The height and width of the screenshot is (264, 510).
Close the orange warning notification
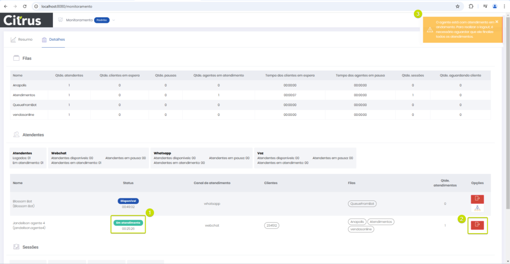497,22
